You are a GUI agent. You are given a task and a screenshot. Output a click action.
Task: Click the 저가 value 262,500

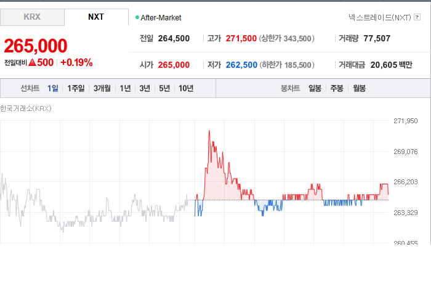click(241, 65)
